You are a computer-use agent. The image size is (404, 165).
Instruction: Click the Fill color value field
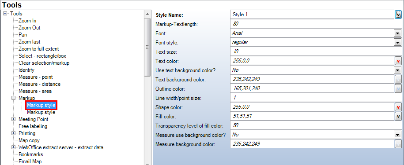[x=312, y=116]
